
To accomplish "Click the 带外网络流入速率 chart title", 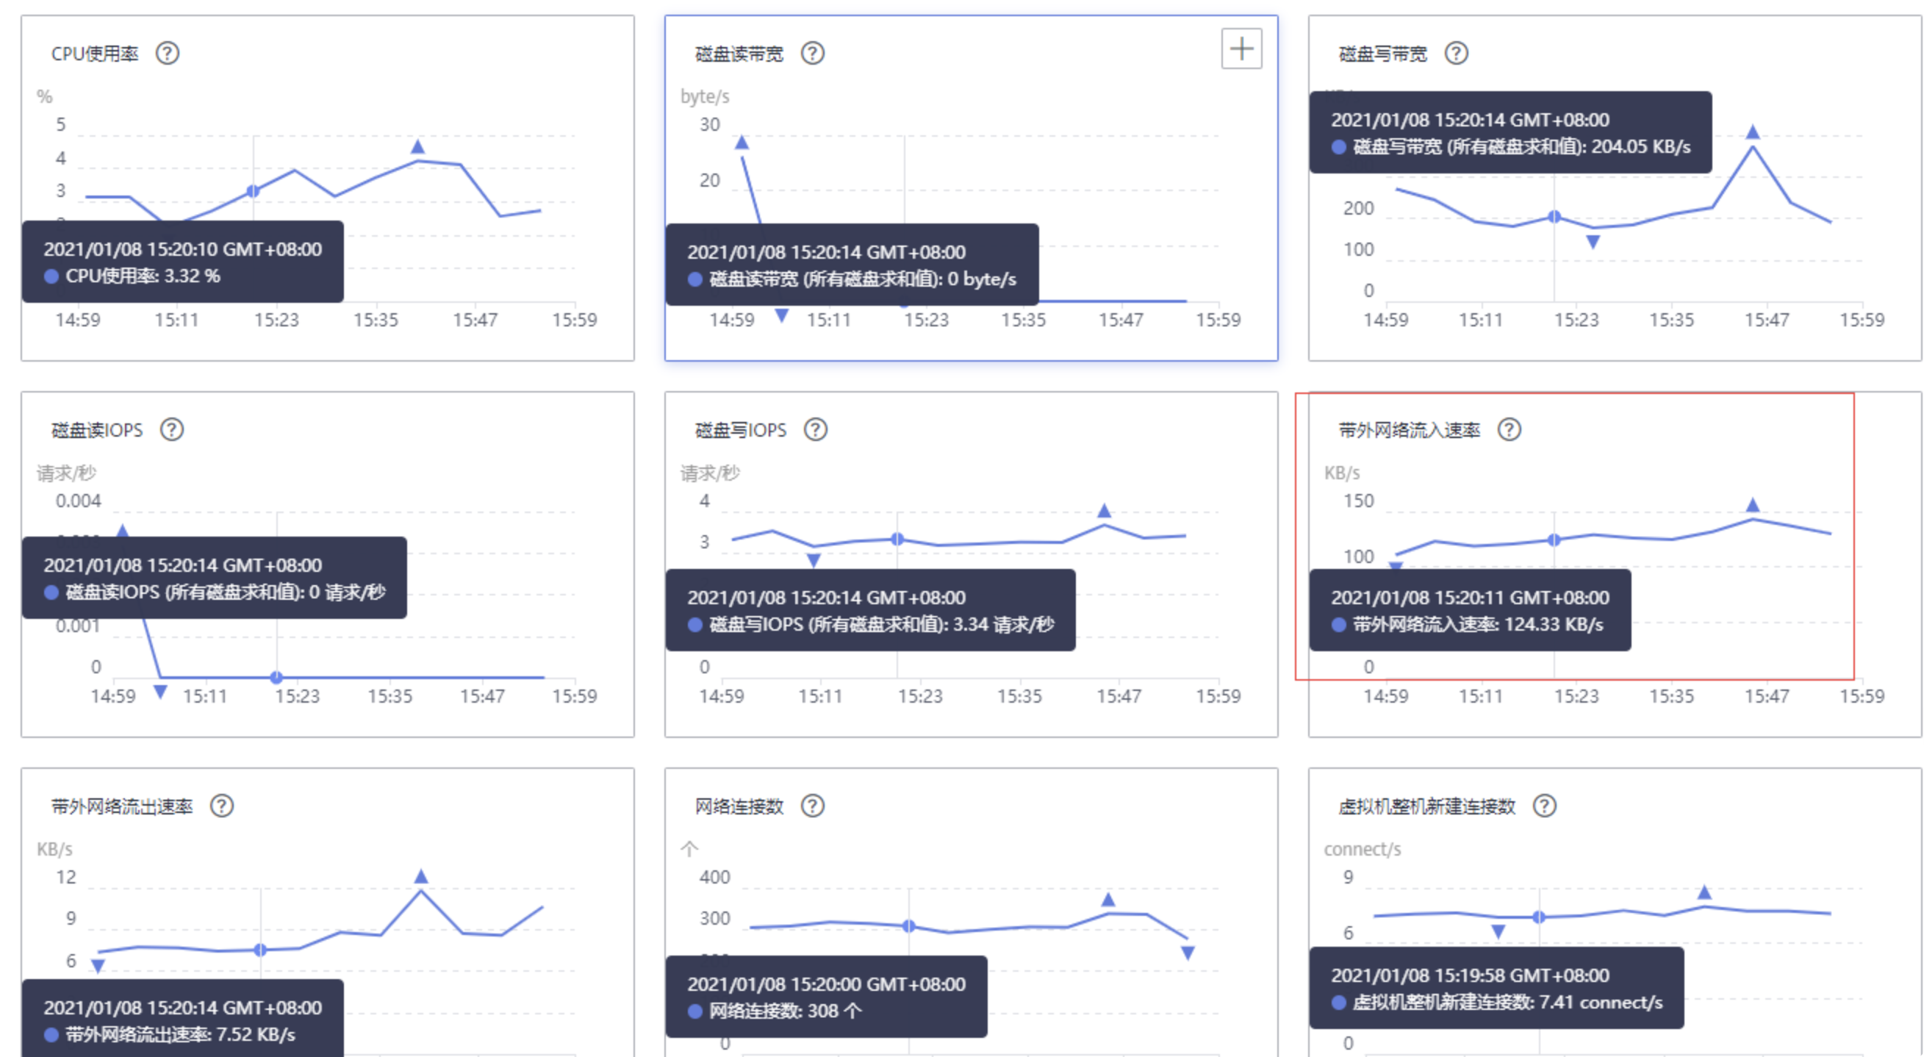I will [x=1410, y=429].
